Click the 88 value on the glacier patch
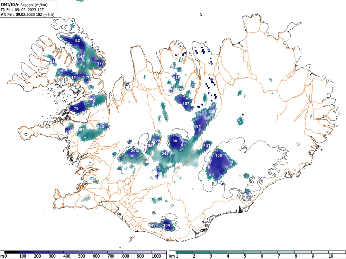 pyautogui.click(x=175, y=141)
